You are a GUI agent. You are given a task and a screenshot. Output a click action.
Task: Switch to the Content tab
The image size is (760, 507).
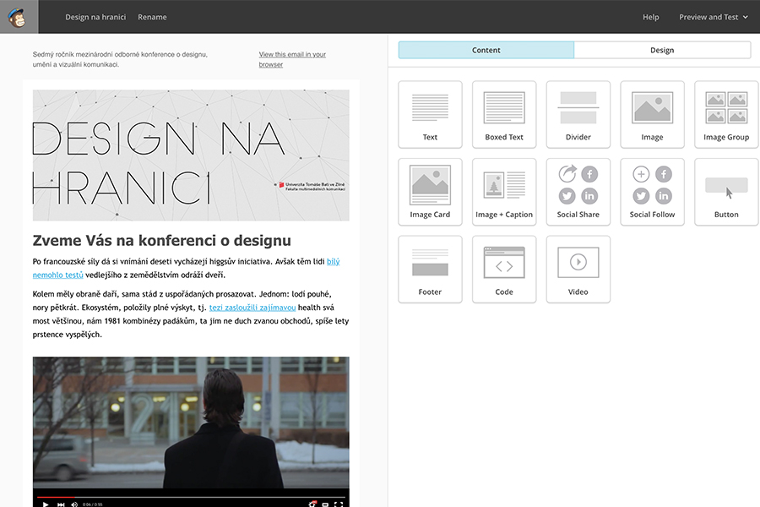click(x=486, y=50)
